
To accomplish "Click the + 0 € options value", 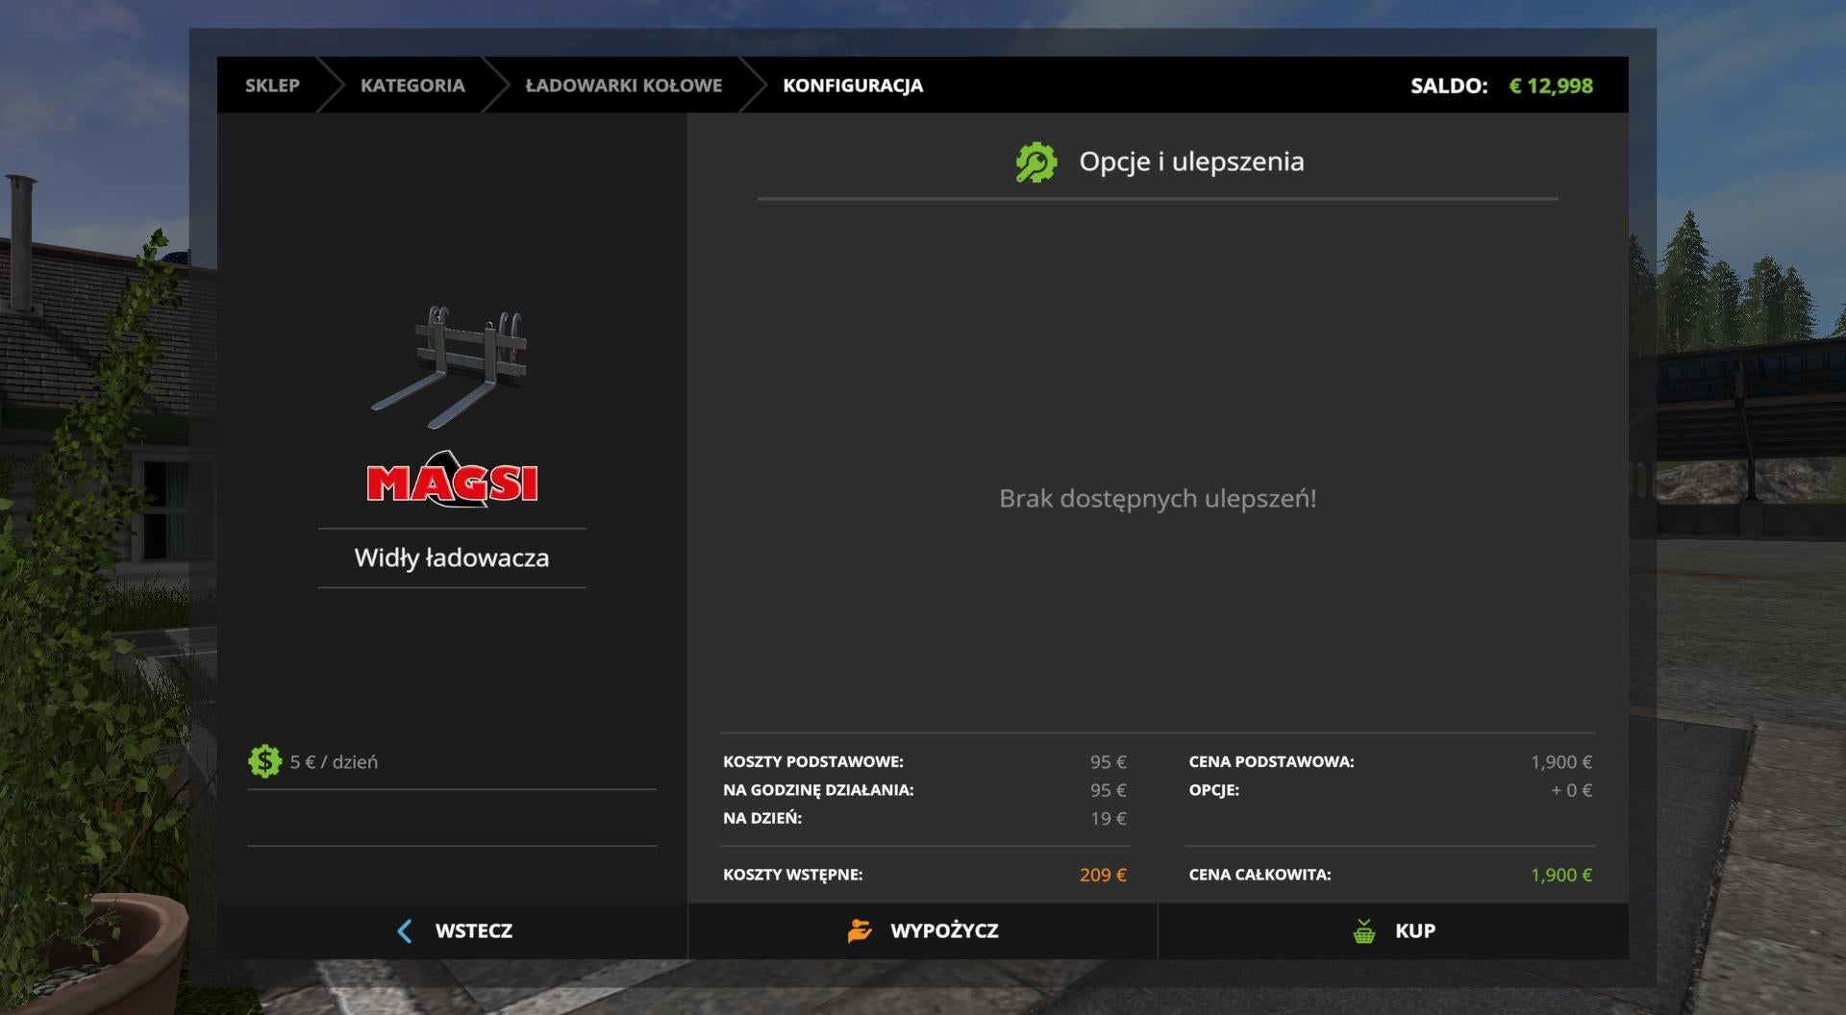I will coord(1571,790).
